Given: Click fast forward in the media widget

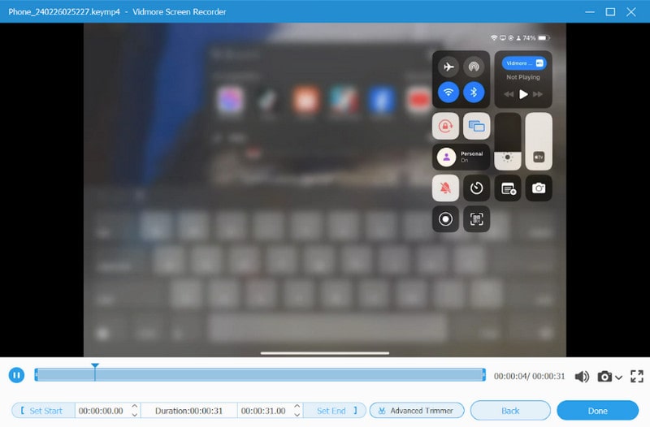Looking at the screenshot, I should (538, 94).
